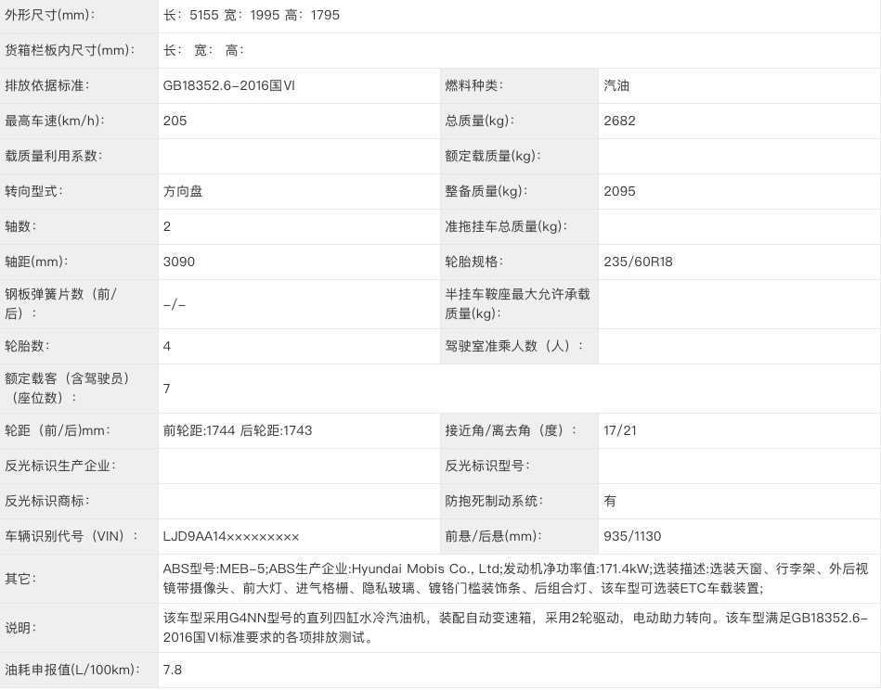Screen dimensions: 881x690
Task: Select the dimensions value 长:5155 宽:1995 高:1795
Action: pos(251,16)
